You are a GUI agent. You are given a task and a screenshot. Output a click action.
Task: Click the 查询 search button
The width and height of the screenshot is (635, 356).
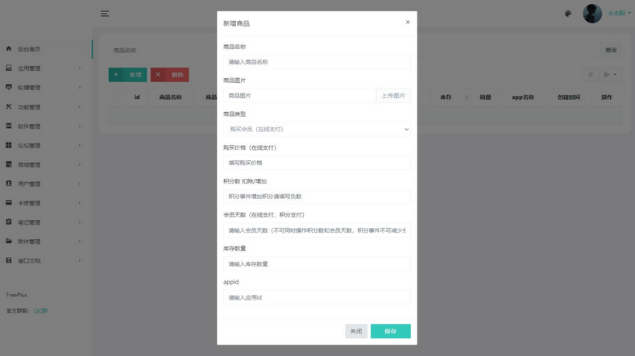(611, 50)
